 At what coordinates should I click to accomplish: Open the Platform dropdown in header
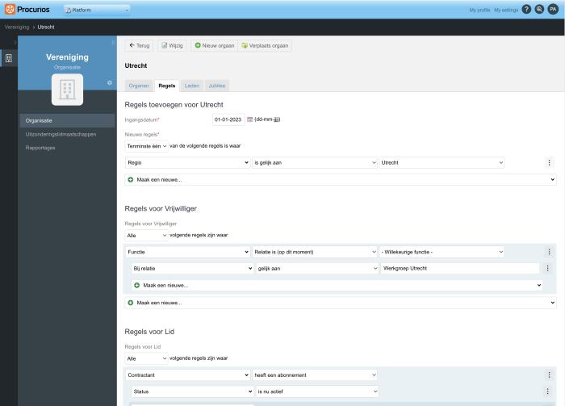click(97, 10)
